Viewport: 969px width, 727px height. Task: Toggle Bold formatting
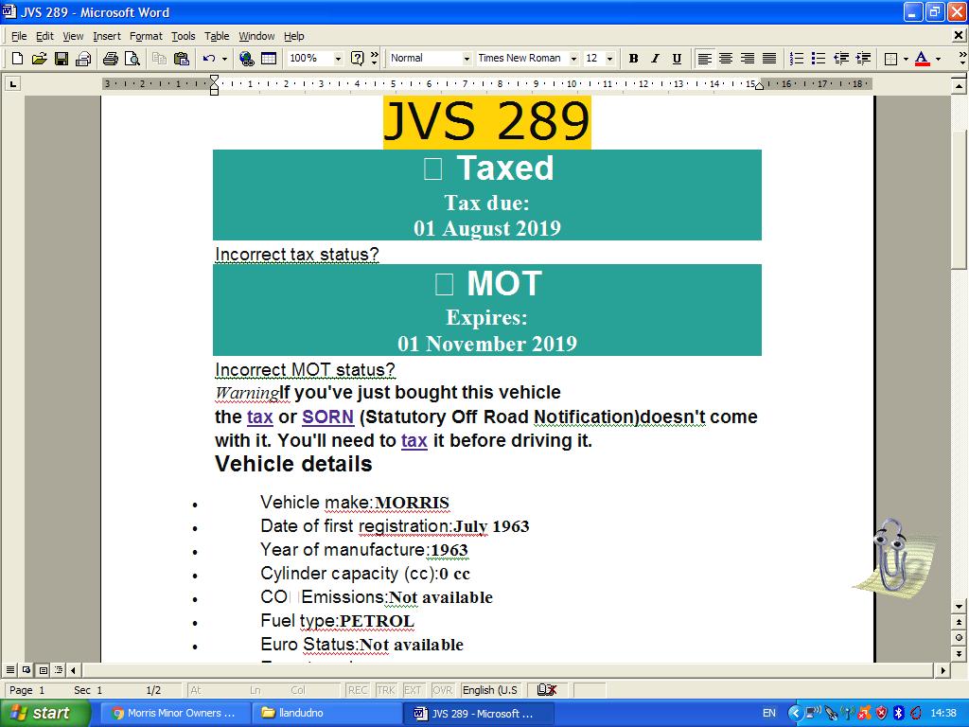pyautogui.click(x=633, y=59)
